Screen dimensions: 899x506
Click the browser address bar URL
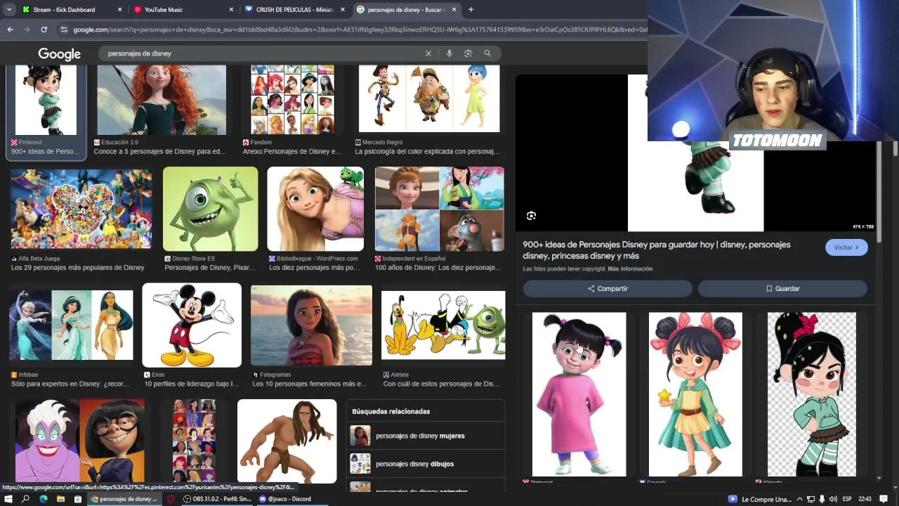click(358, 30)
